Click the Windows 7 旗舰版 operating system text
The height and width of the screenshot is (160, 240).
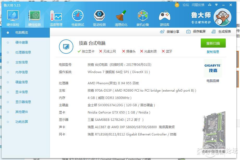point(119,72)
